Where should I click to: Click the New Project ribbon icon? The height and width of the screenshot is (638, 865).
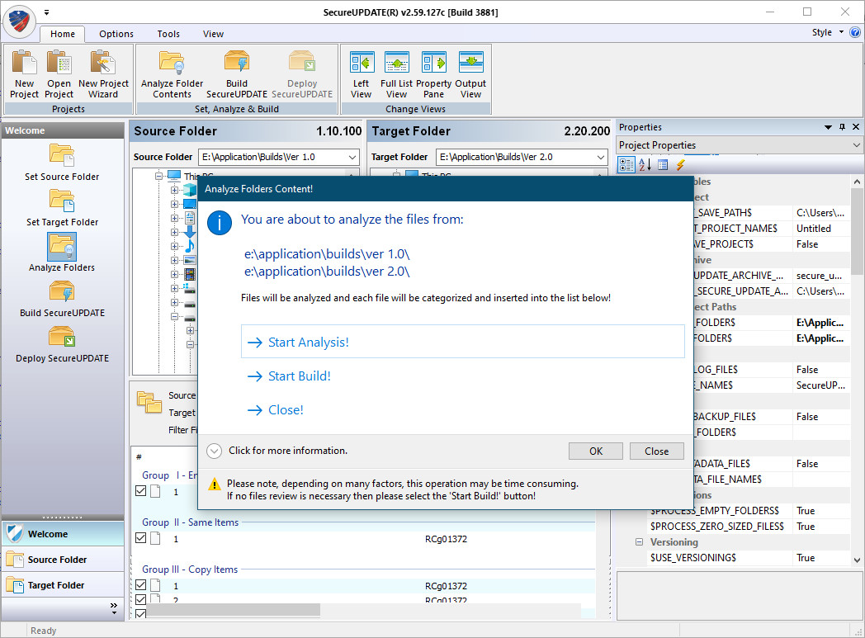click(24, 74)
